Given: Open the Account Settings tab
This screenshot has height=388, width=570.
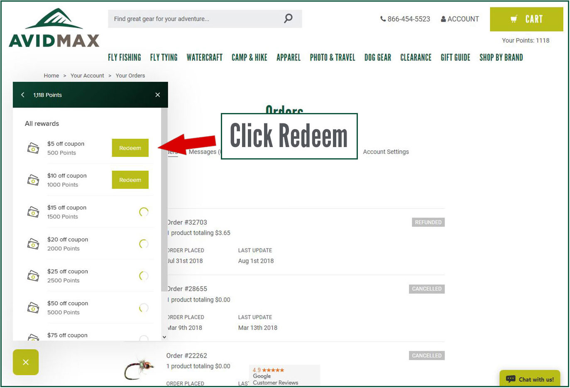Looking at the screenshot, I should coord(386,152).
